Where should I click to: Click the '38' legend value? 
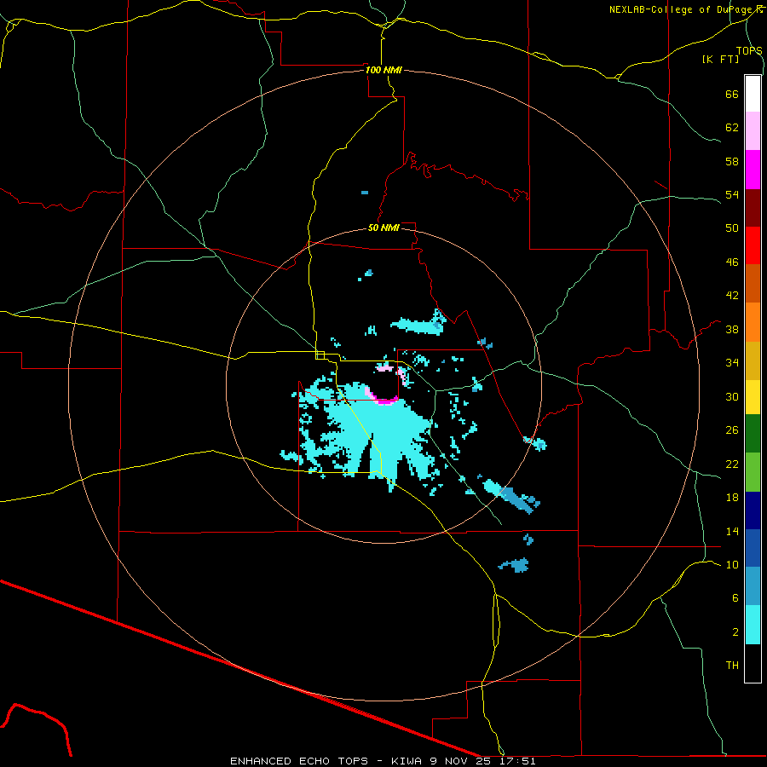click(732, 329)
